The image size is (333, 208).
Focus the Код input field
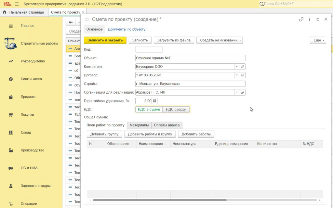pyautogui.click(x=149, y=49)
